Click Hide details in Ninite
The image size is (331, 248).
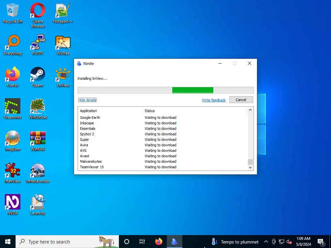click(x=87, y=100)
